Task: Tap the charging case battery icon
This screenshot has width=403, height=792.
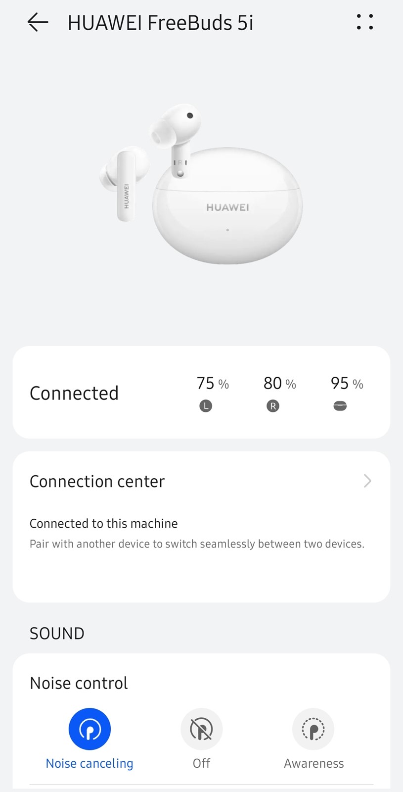Action: point(340,406)
